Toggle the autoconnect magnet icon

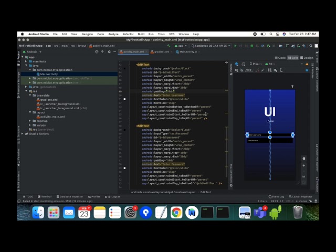[x=242, y=70]
